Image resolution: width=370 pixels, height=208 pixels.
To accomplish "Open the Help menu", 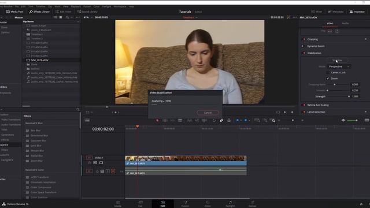I will (x=131, y=6).
